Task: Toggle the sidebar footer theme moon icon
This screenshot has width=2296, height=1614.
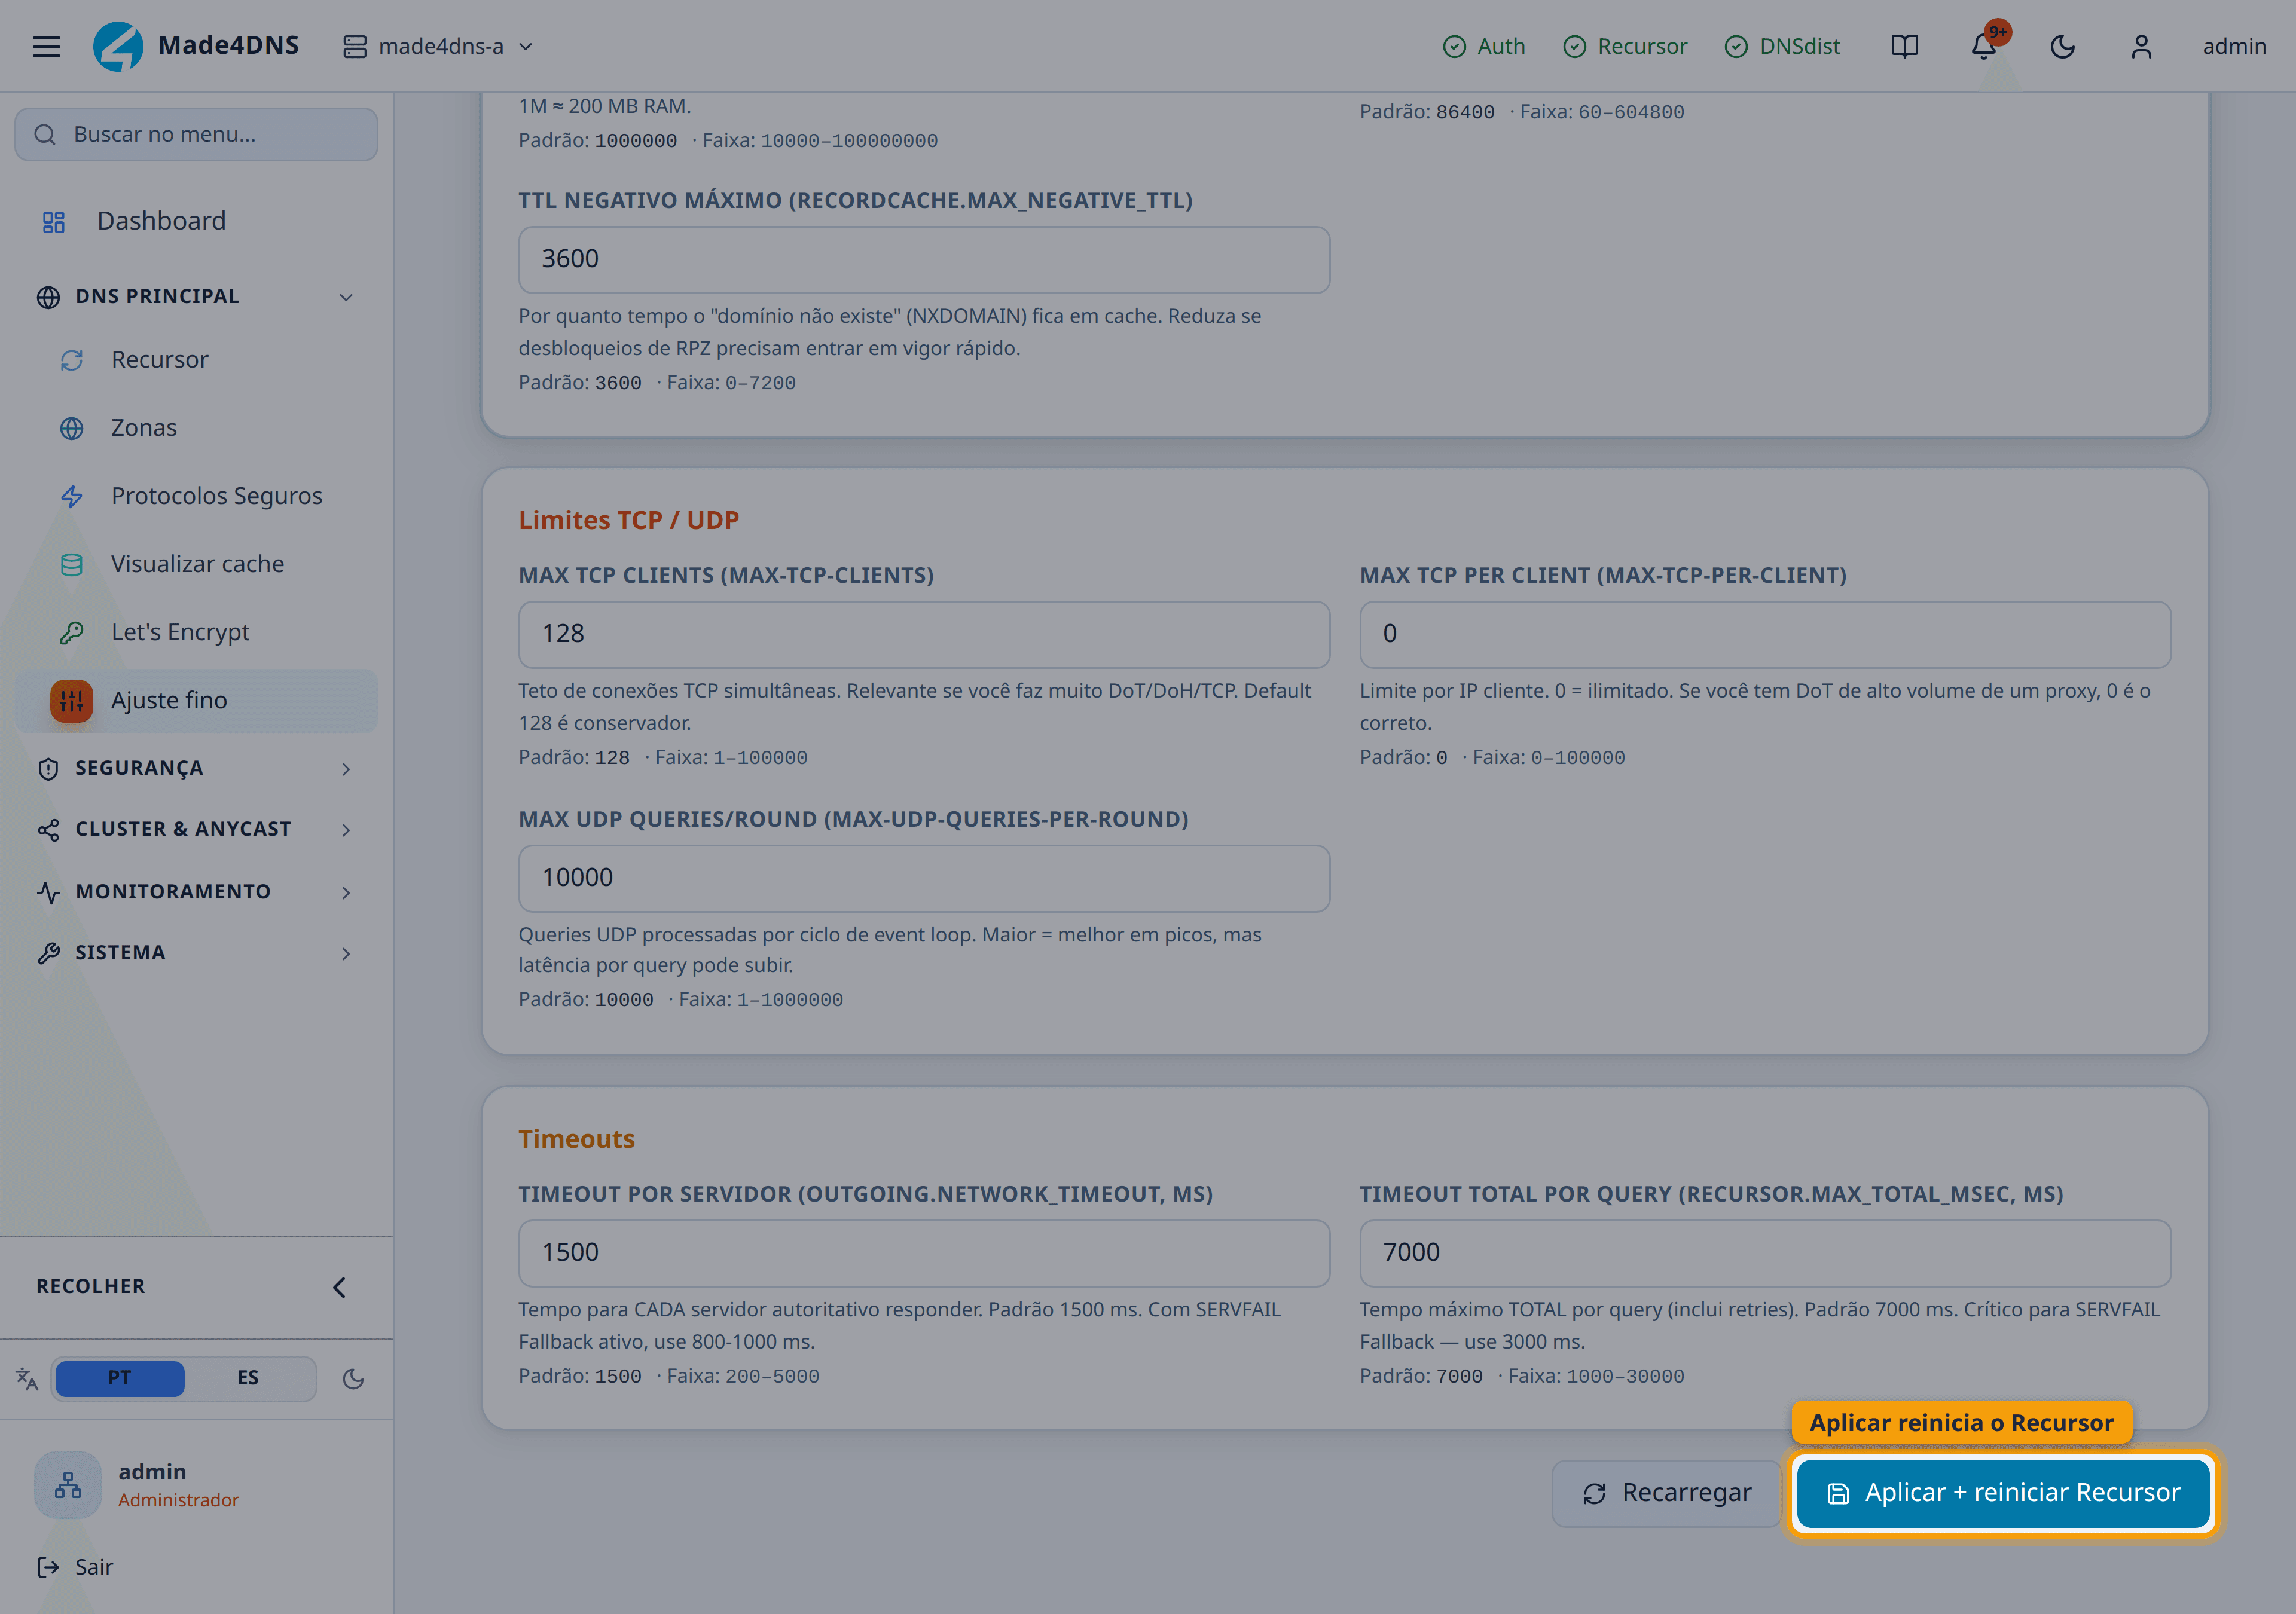Action: [353, 1379]
